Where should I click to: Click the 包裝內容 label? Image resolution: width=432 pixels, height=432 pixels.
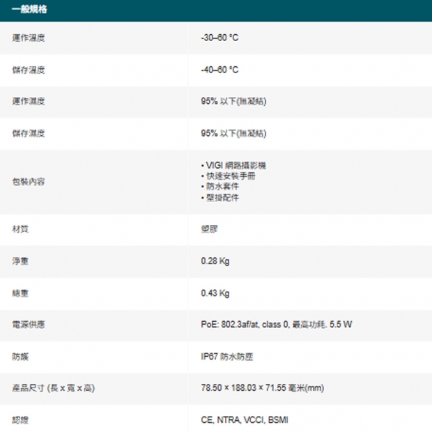point(29,181)
